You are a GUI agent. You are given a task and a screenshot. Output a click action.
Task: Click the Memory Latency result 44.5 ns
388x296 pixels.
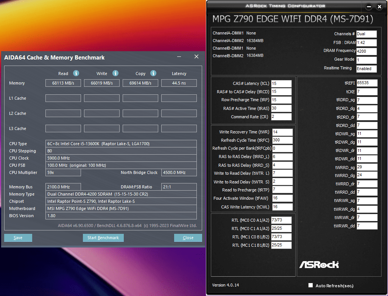tap(179, 83)
